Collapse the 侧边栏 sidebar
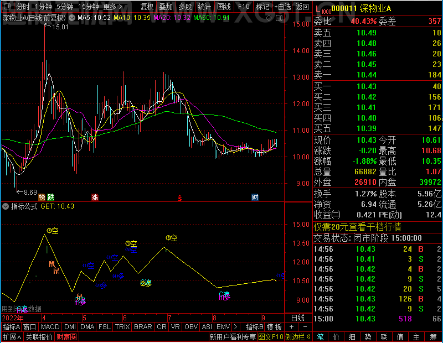 (298, 337)
